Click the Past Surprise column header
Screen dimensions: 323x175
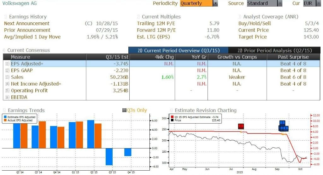(x=293, y=57)
